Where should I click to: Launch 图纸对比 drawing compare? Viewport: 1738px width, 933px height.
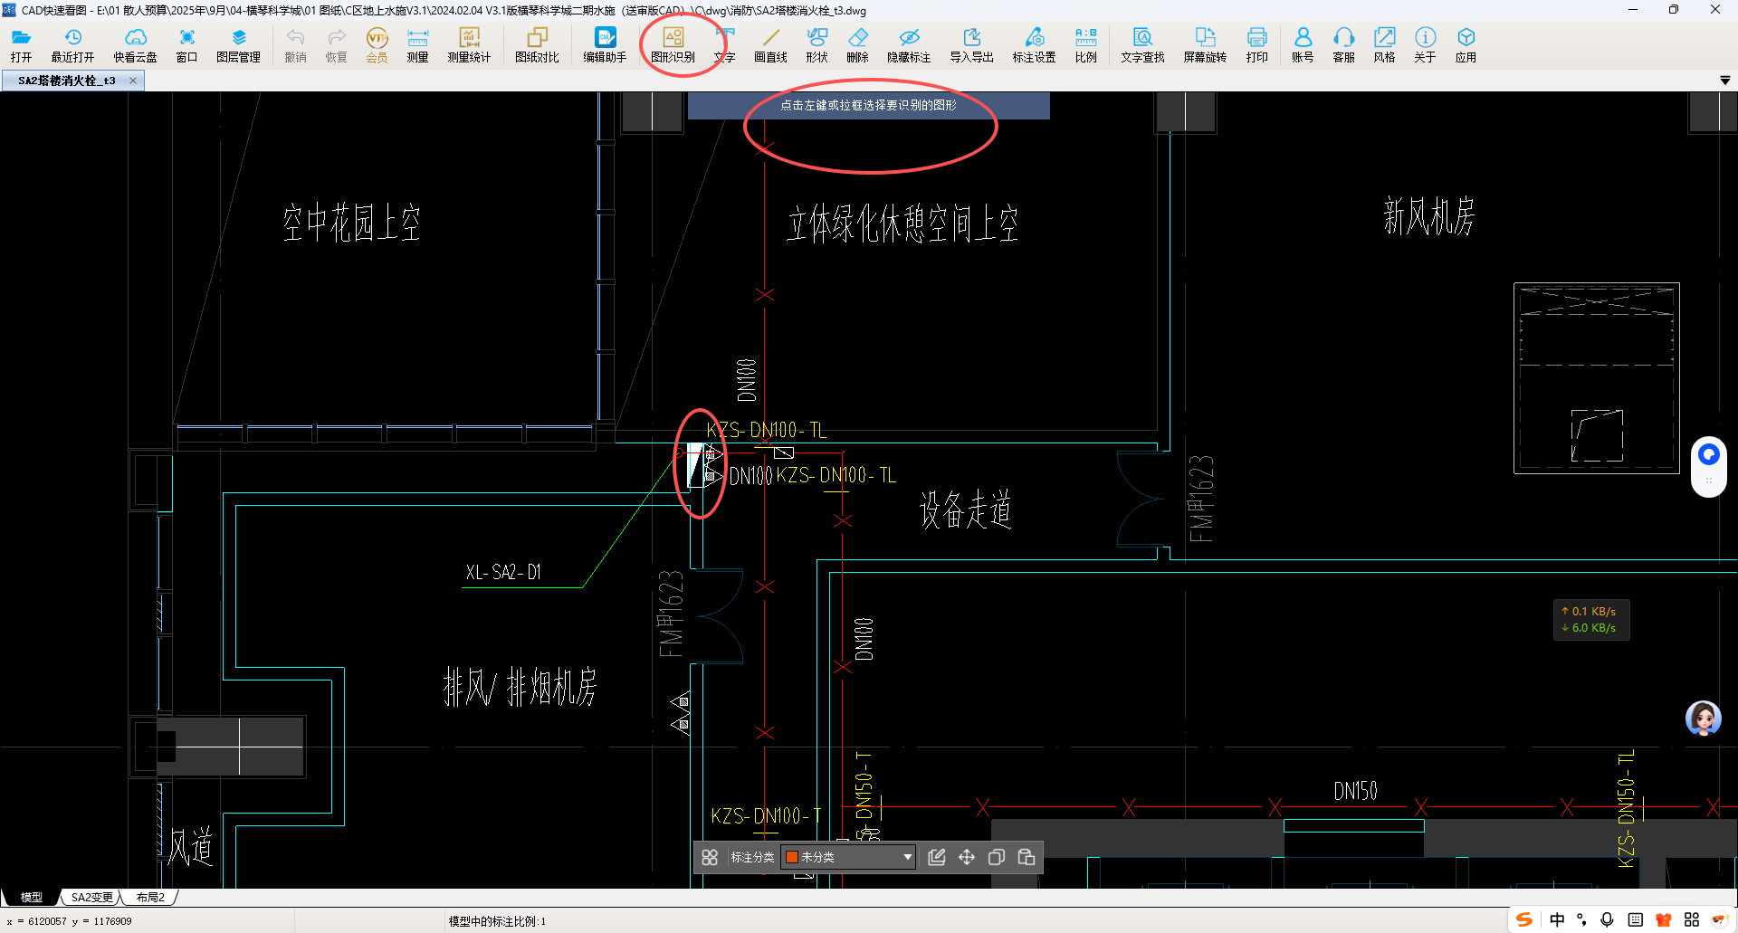tap(537, 44)
